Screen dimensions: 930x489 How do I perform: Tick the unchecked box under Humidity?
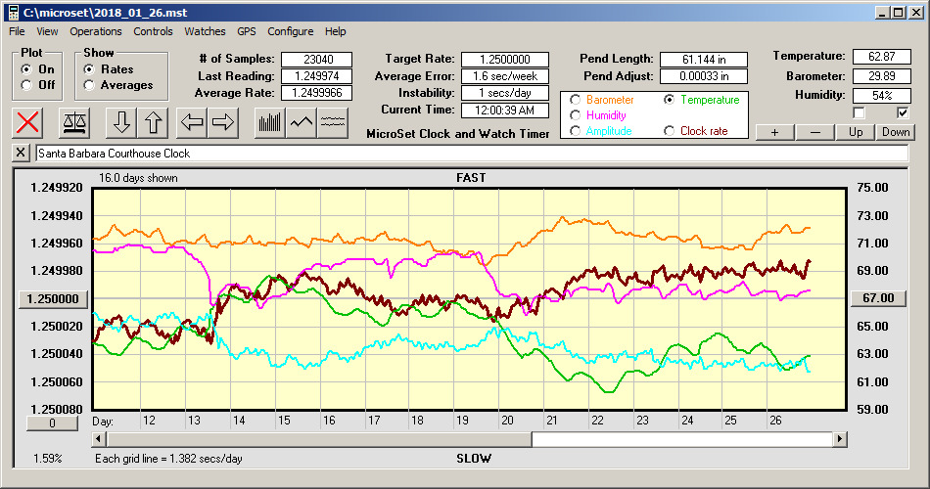point(860,112)
